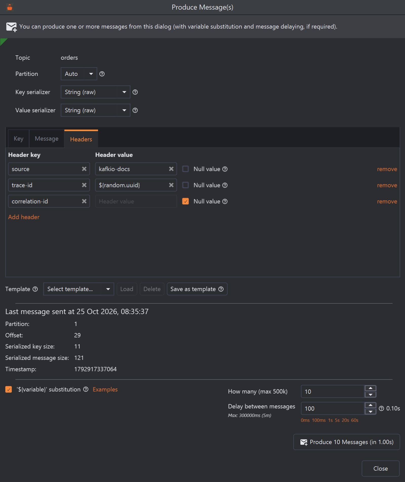Remove the correlation-id header row

click(x=387, y=202)
